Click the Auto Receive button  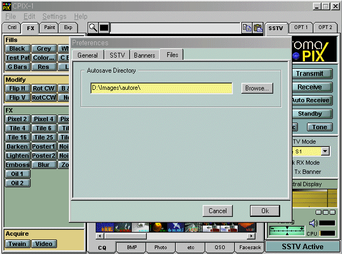coord(312,101)
